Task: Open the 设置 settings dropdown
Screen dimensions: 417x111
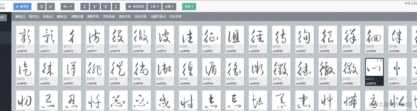Action: click(170, 6)
